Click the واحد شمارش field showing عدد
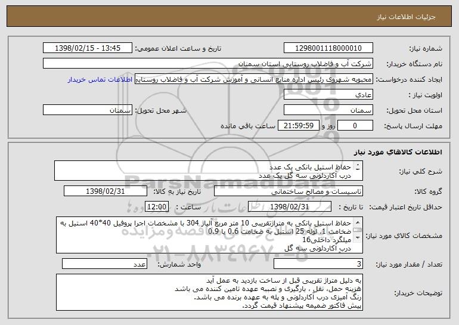The width and height of the screenshot is (459, 325). tap(104, 264)
